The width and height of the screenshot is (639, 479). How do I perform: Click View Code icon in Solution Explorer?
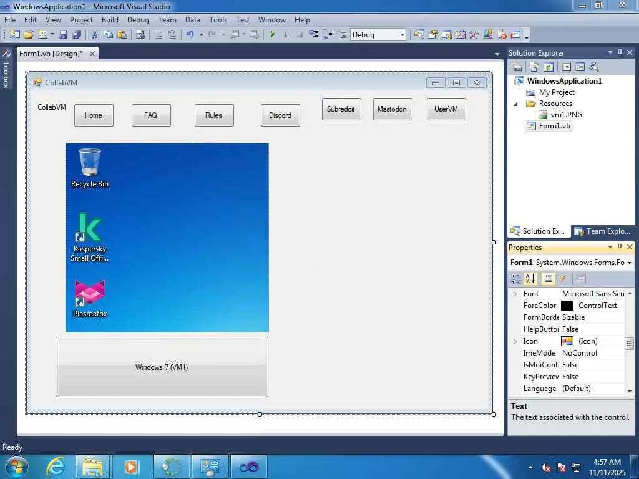[x=567, y=67]
